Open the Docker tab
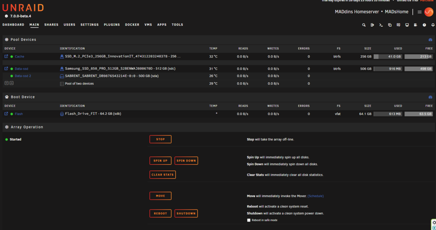The width and height of the screenshot is (436, 230). click(x=132, y=25)
